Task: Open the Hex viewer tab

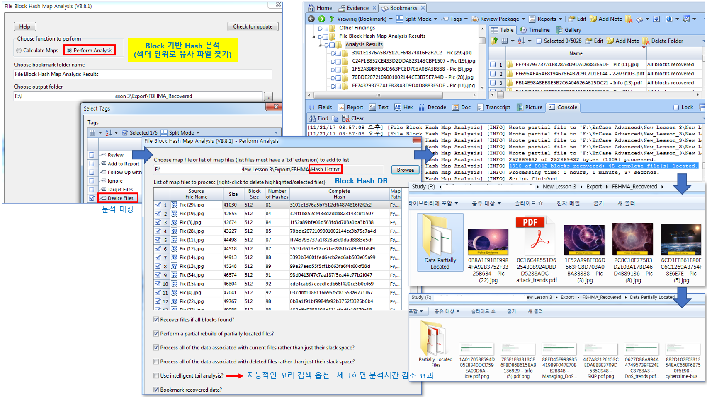Action: (x=403, y=108)
